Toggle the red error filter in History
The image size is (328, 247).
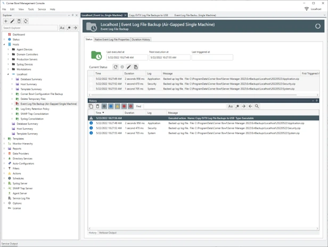[x=124, y=106]
